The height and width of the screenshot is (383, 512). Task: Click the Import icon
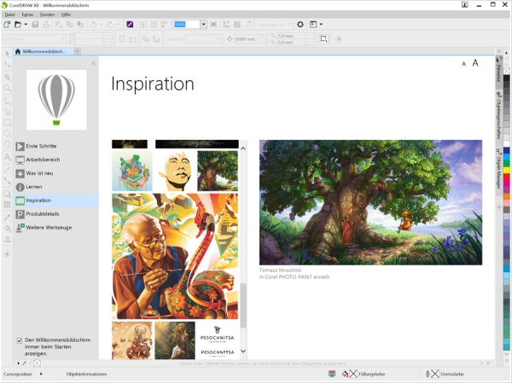143,24
